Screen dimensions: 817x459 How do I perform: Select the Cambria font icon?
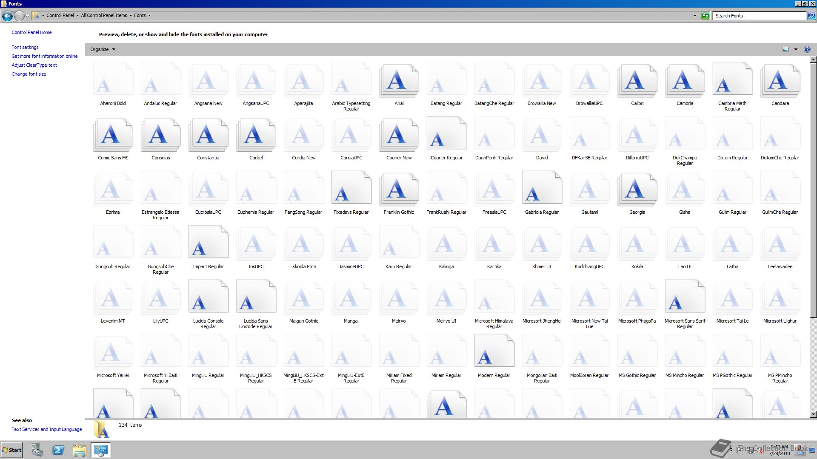685,81
